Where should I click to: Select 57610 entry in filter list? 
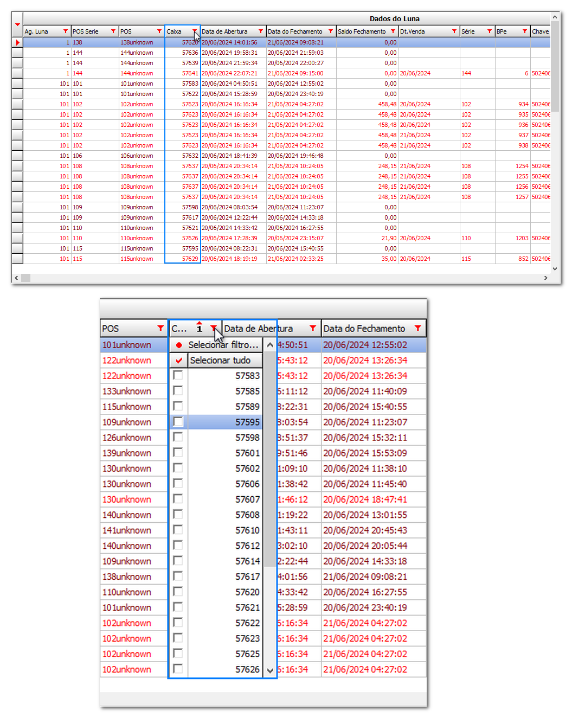pyautogui.click(x=216, y=530)
